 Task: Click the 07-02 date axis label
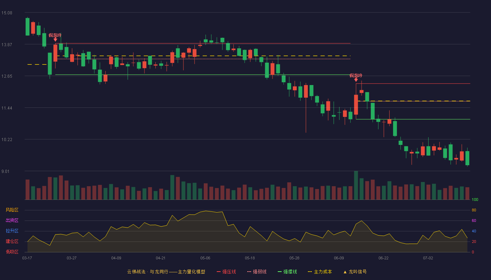tap(428, 258)
